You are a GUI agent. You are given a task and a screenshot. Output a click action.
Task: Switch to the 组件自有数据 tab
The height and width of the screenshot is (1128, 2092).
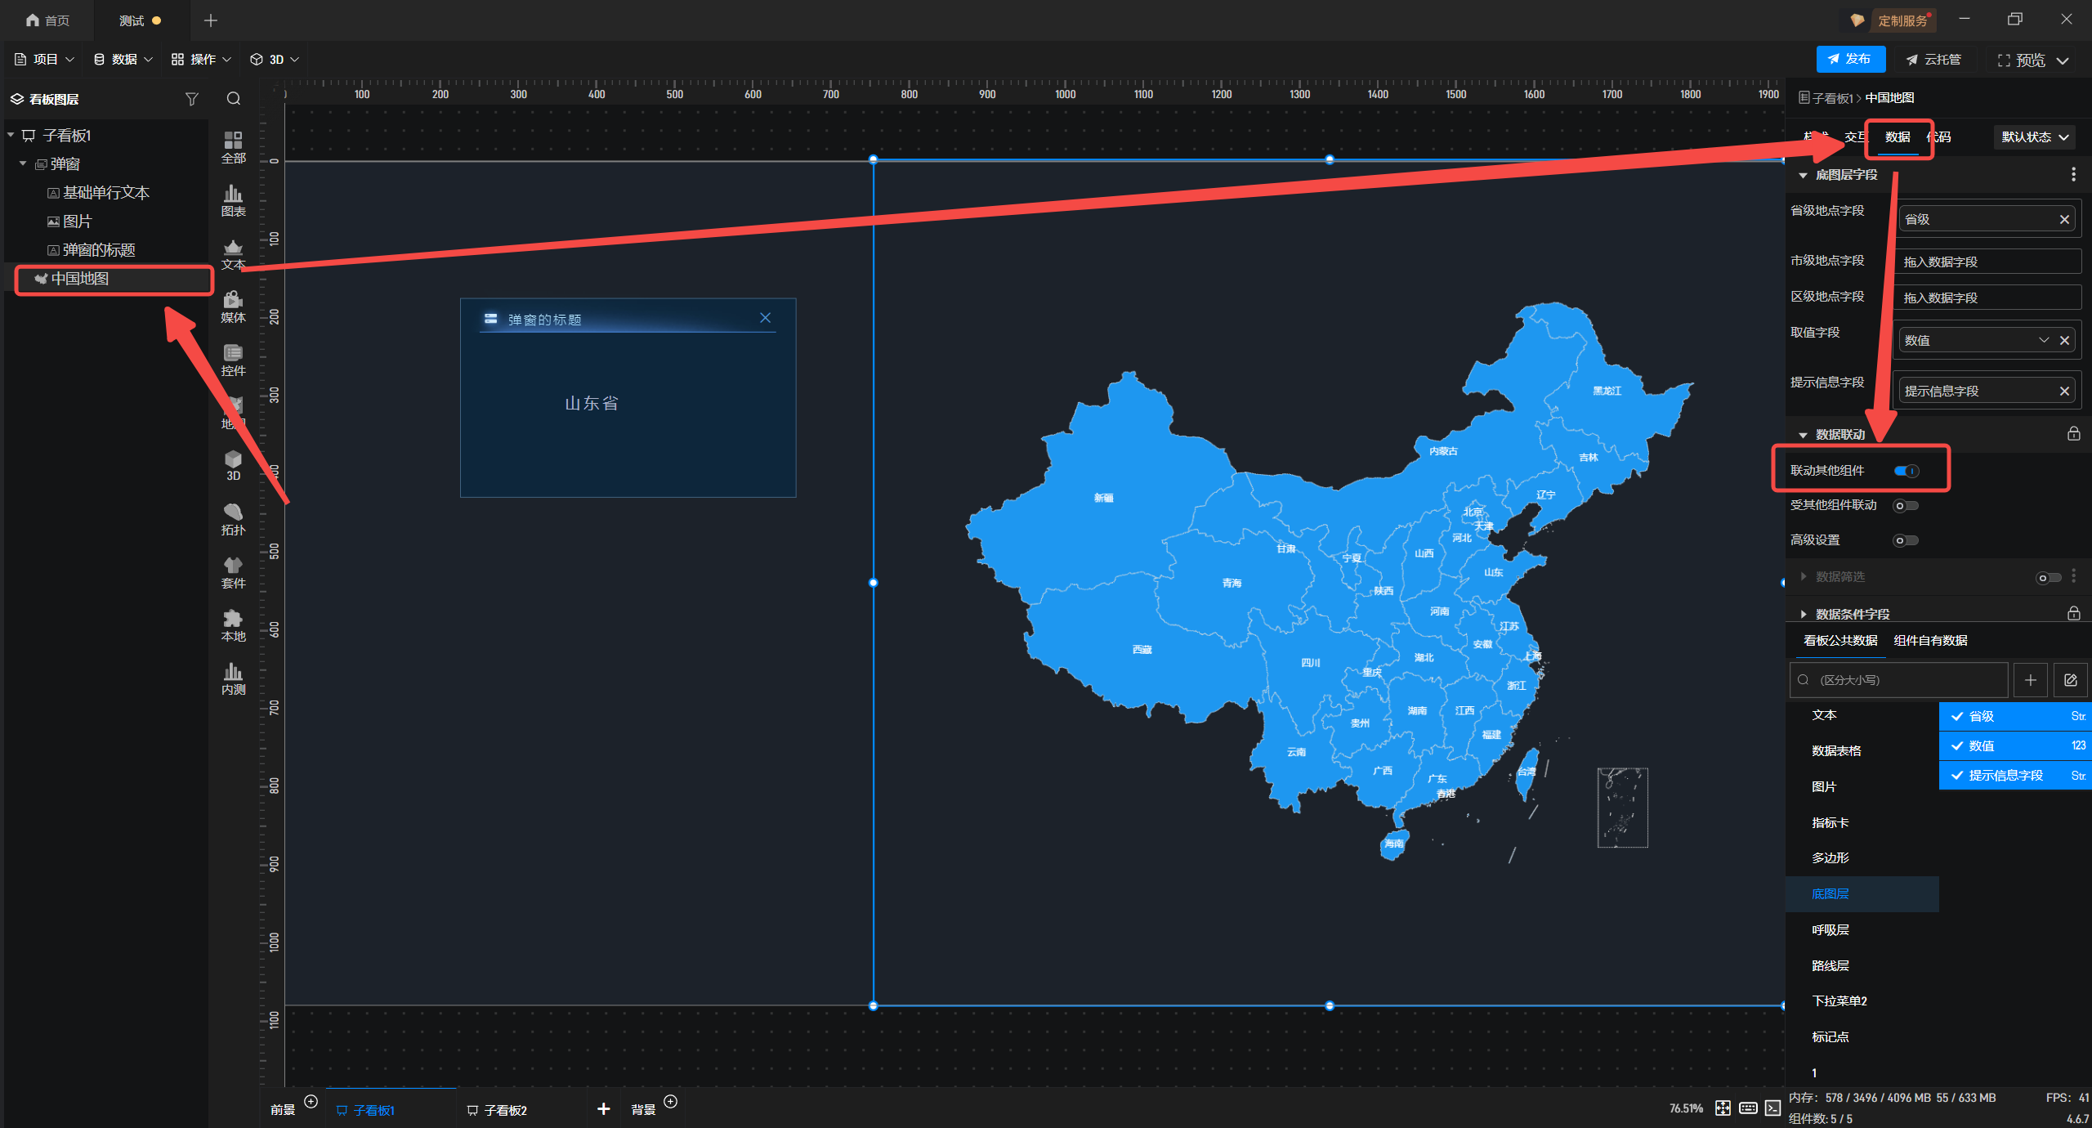pyautogui.click(x=1930, y=641)
